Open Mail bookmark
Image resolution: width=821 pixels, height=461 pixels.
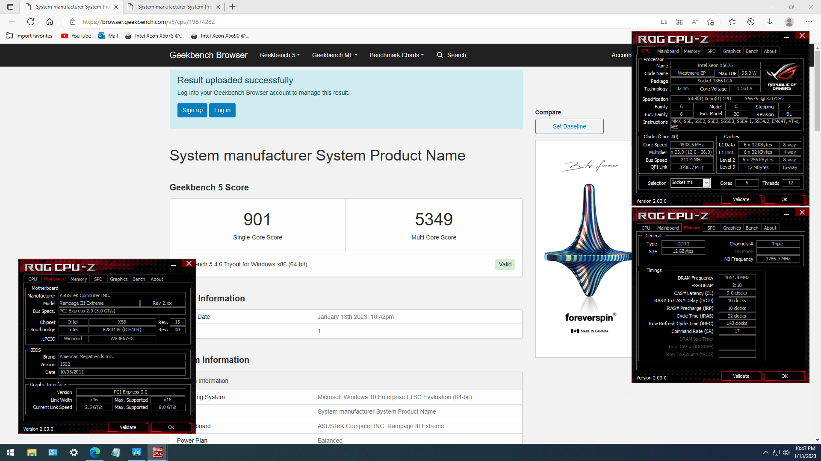[108, 36]
